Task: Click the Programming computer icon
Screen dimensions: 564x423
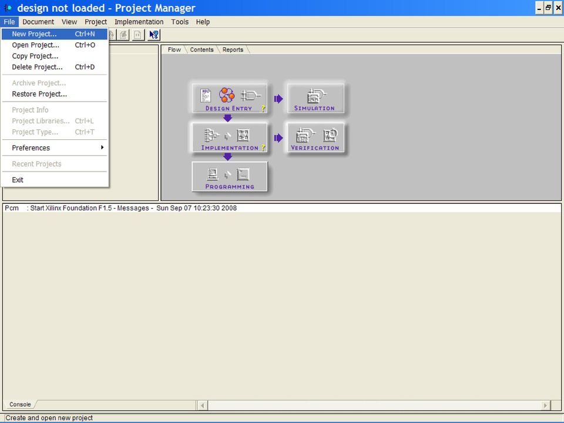Action: click(x=213, y=174)
